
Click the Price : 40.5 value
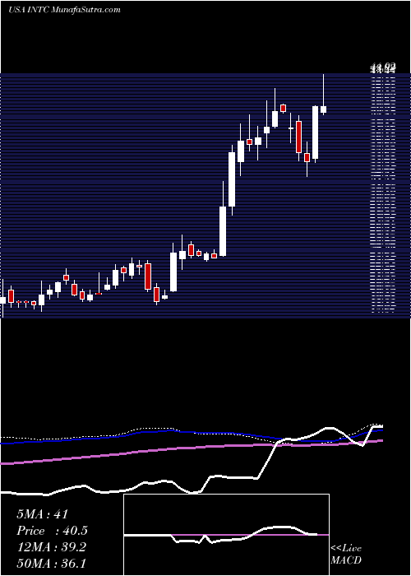(x=52, y=531)
